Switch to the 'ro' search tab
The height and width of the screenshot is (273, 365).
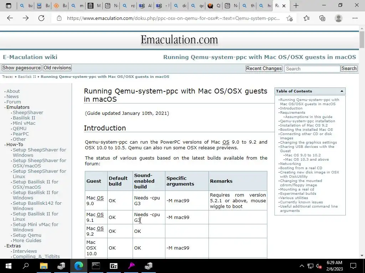tap(129, 6)
